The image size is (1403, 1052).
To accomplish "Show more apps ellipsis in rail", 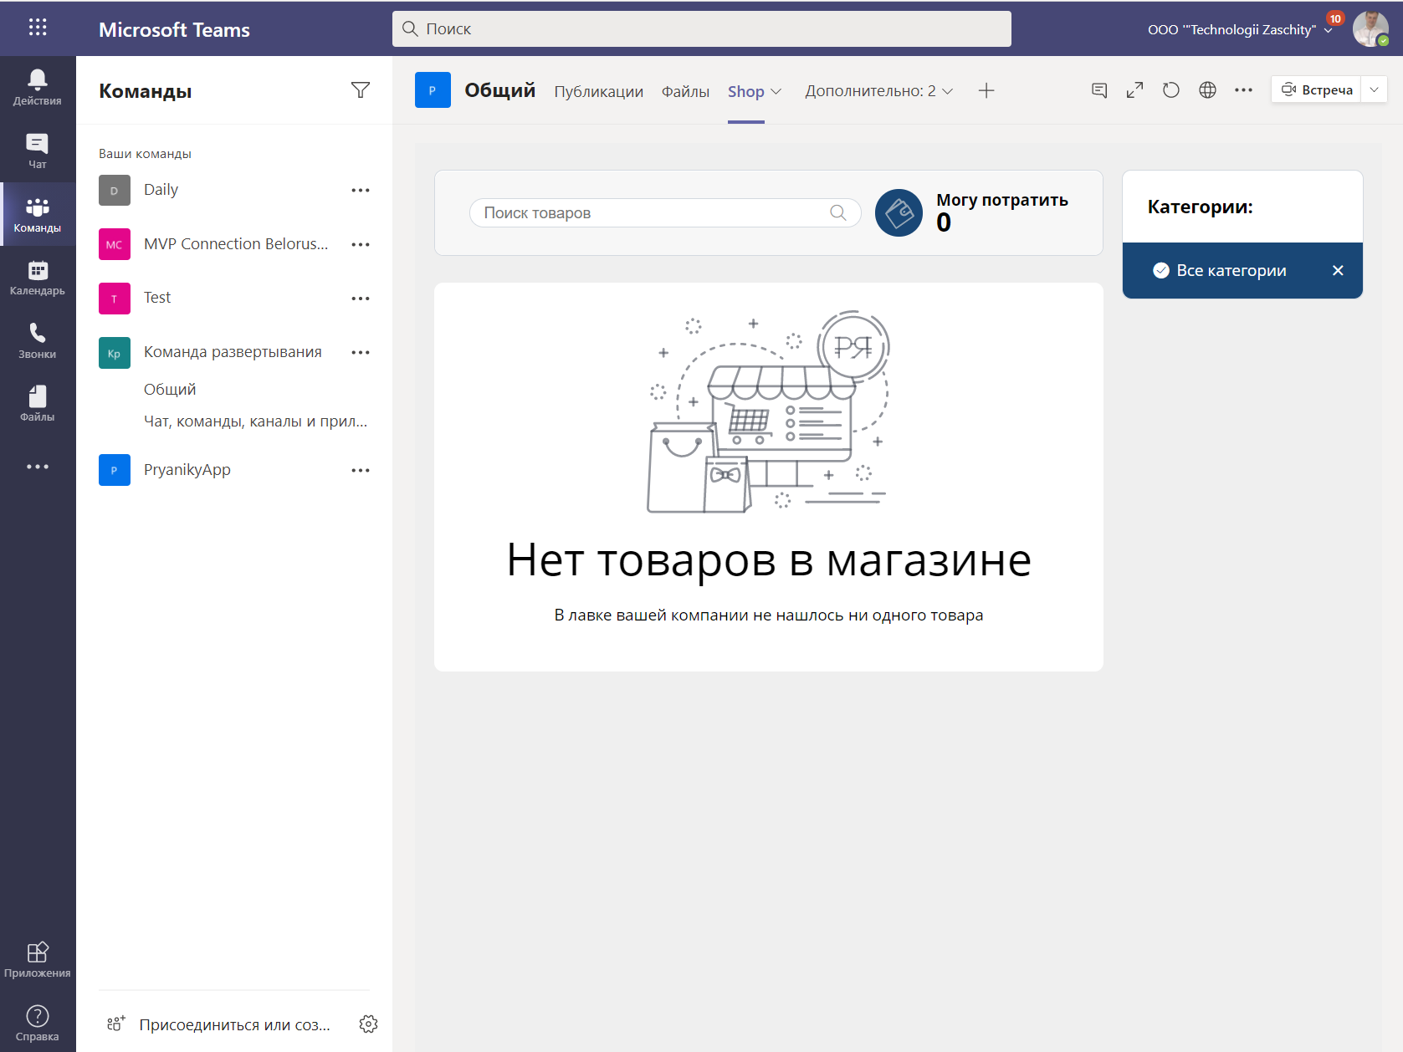I will (x=38, y=467).
